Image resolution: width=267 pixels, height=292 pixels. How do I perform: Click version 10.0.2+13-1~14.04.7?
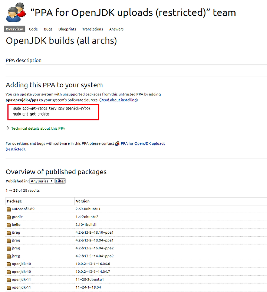click(x=93, y=272)
